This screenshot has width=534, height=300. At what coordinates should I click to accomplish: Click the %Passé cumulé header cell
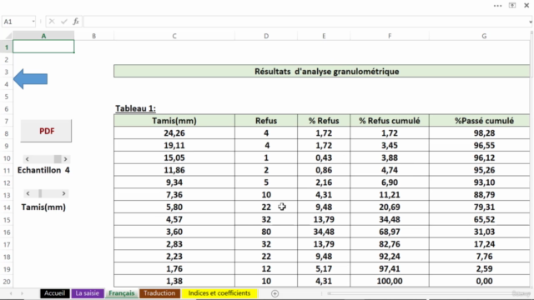point(480,121)
